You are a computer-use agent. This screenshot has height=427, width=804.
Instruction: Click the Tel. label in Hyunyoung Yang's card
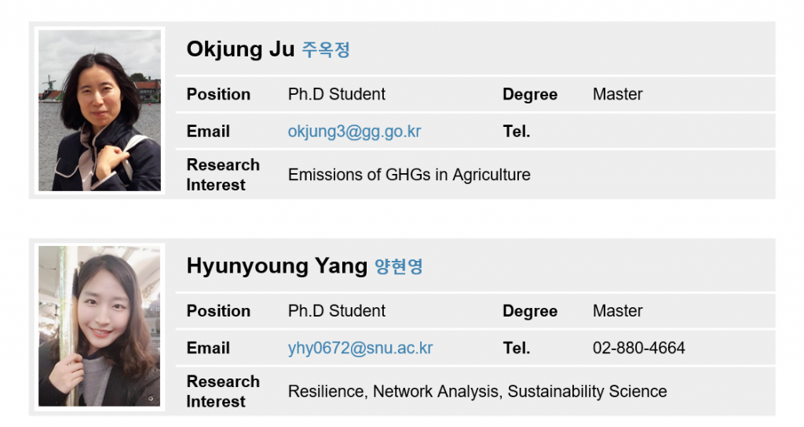516,348
